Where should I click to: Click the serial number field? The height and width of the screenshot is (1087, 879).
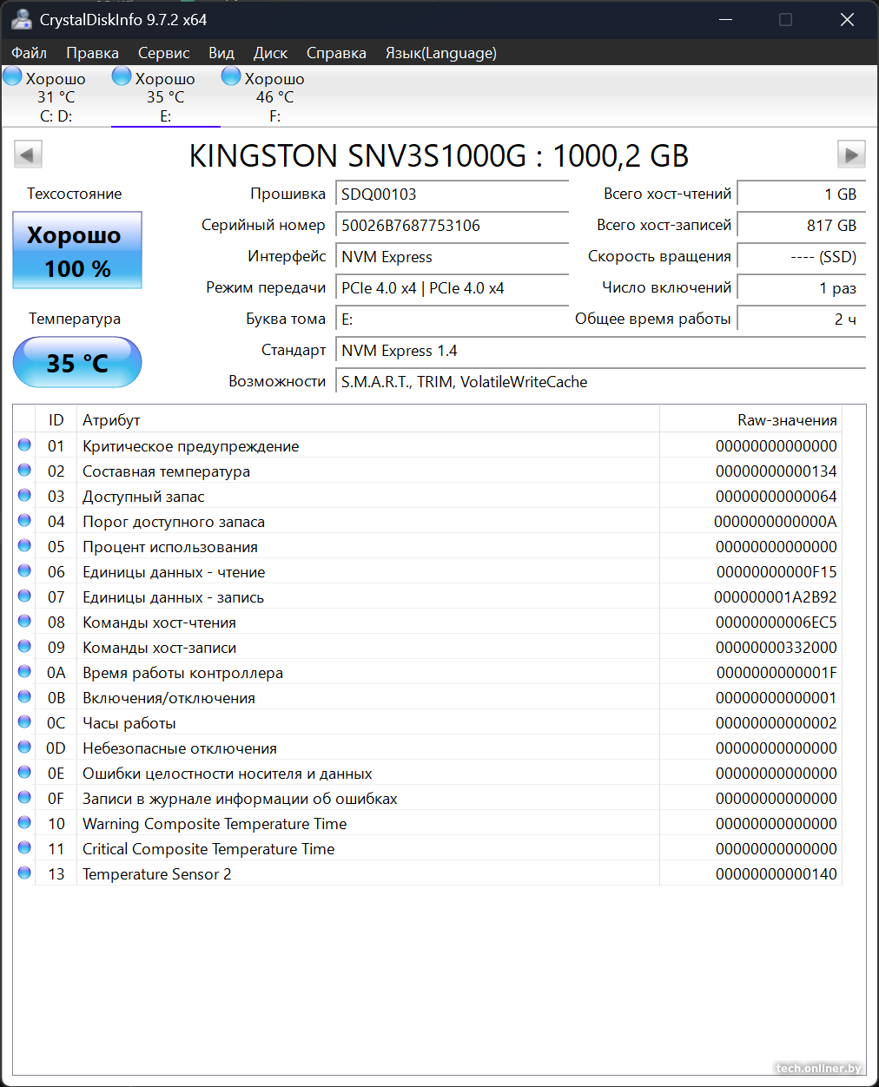point(452,226)
